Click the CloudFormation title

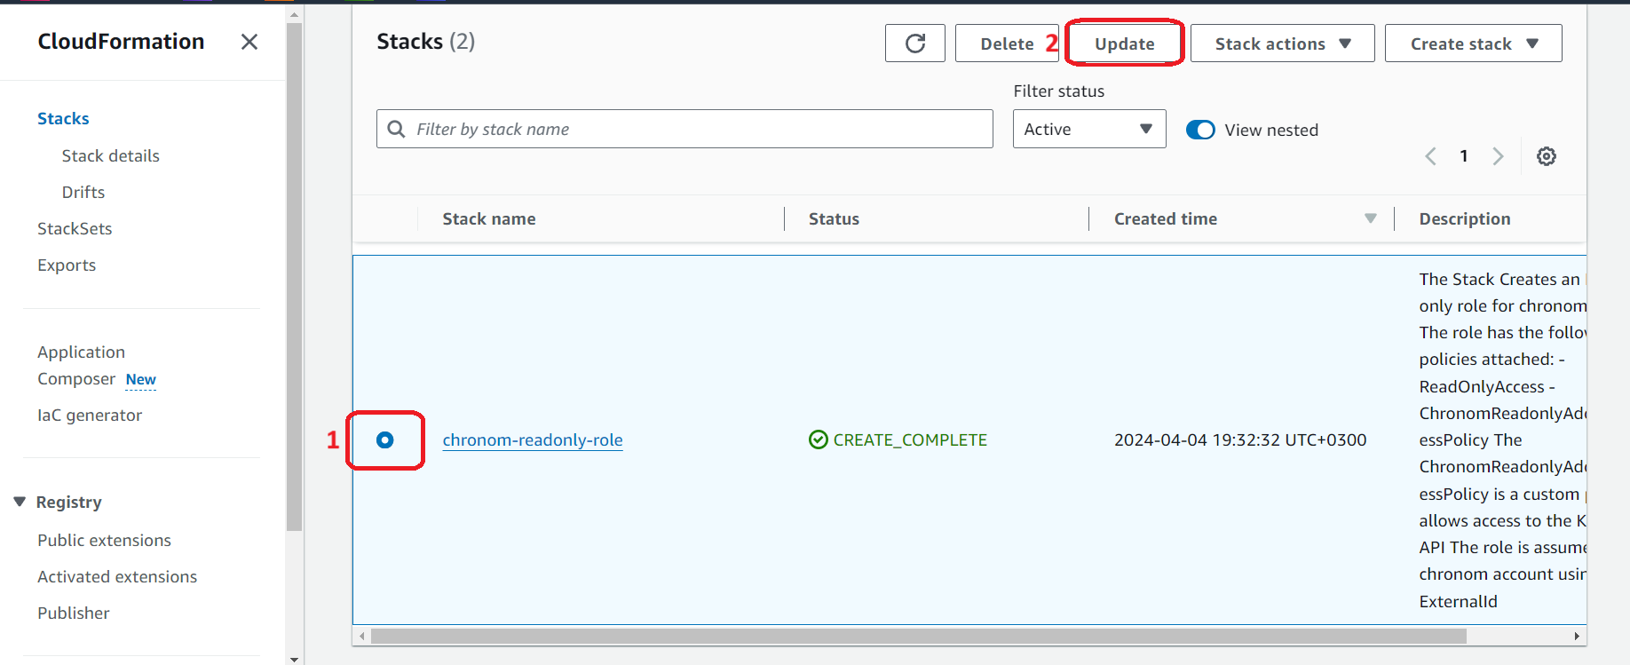click(x=121, y=42)
